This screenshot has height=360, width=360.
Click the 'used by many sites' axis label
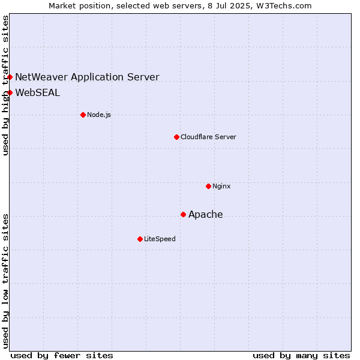[301, 356]
